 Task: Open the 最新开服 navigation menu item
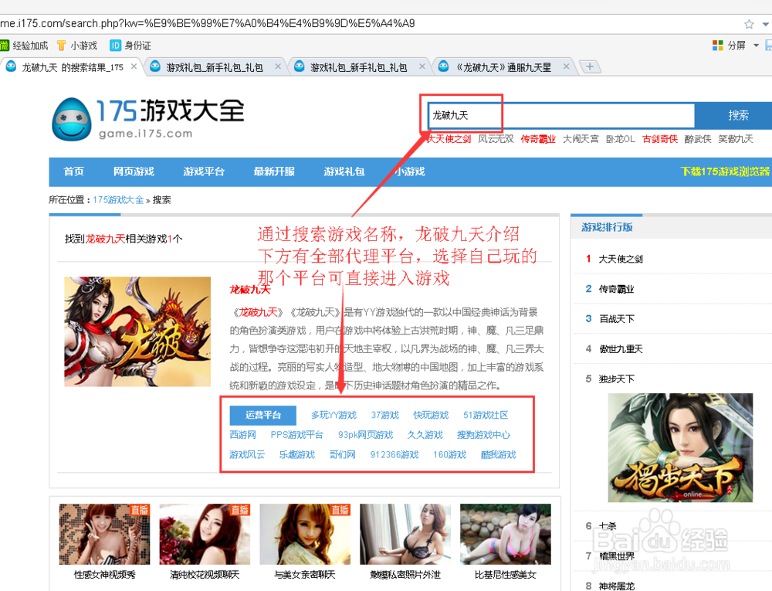[x=275, y=172]
